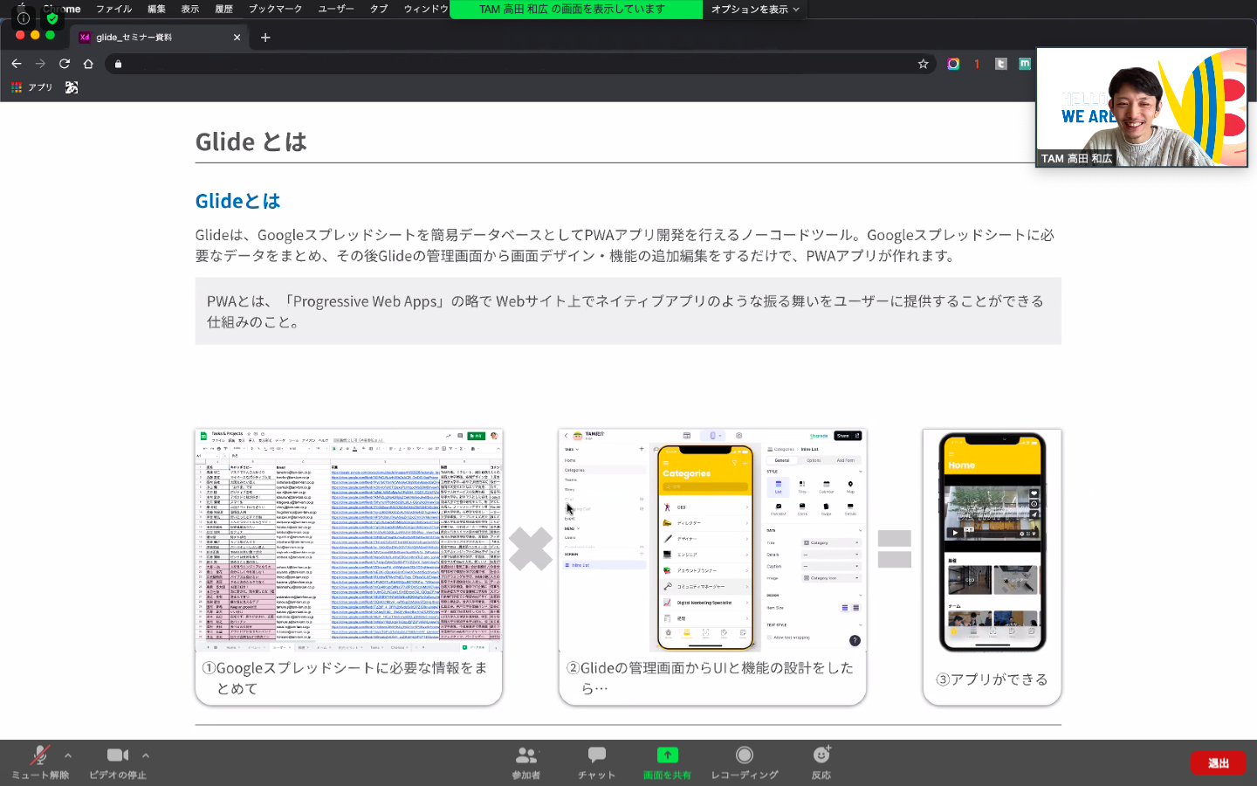Image resolution: width=1257 pixels, height=786 pixels.
Task: Click the TAM 高田 和広 video thumbnail
Action: click(1142, 107)
